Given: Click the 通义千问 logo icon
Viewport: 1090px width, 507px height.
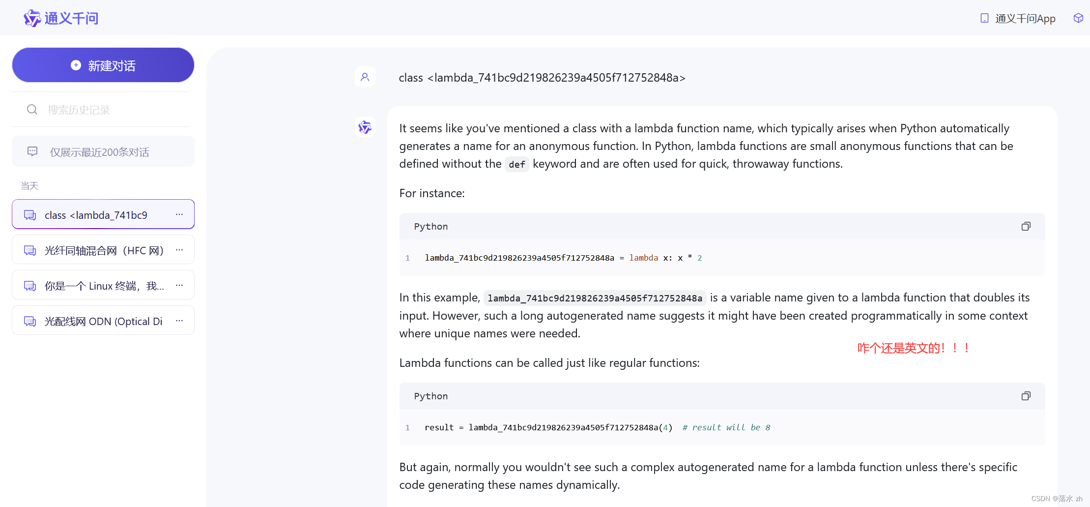Looking at the screenshot, I should click(x=32, y=18).
